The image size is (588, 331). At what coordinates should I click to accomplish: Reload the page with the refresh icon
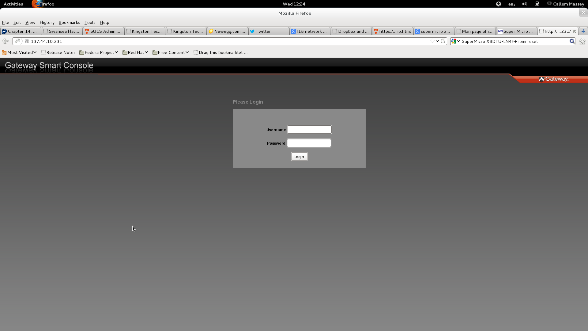[x=443, y=41]
